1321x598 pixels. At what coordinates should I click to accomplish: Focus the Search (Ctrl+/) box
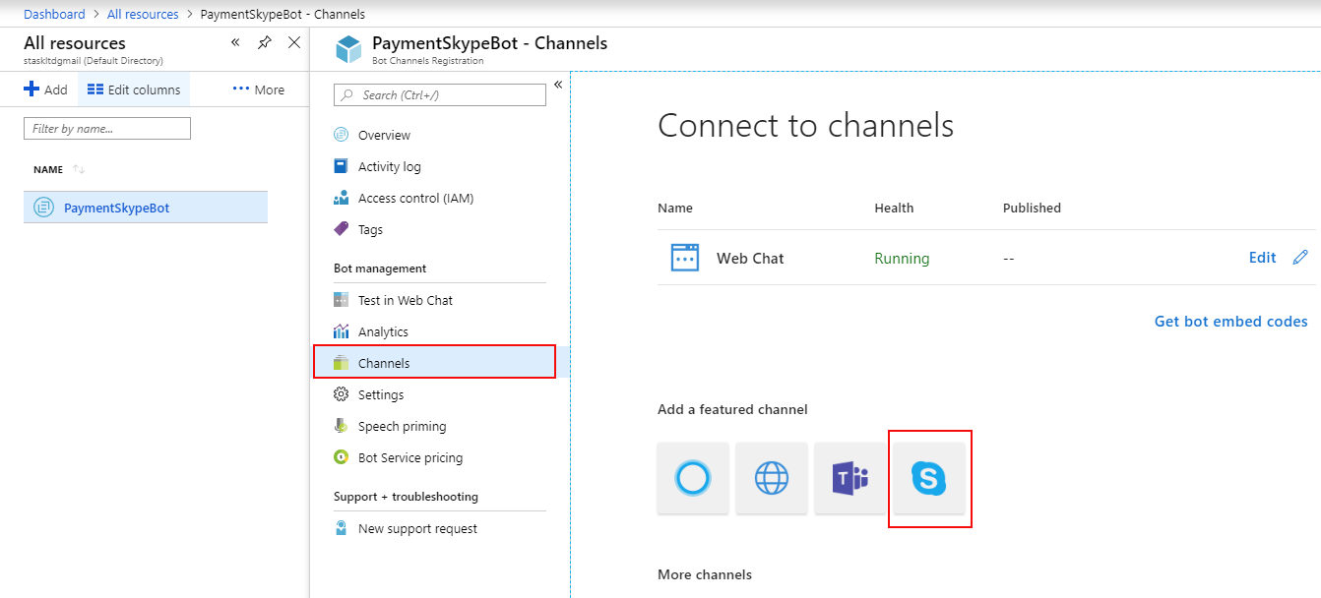coord(440,95)
